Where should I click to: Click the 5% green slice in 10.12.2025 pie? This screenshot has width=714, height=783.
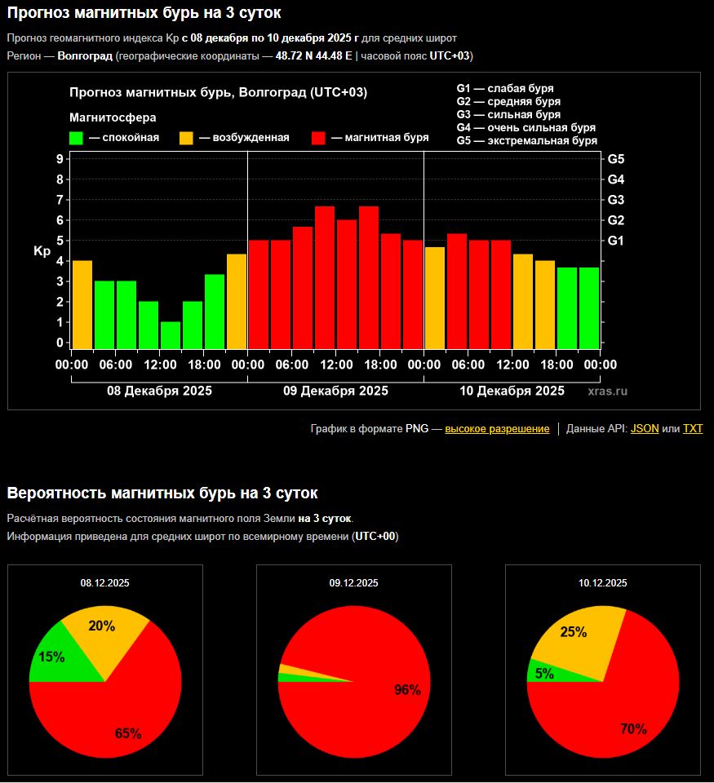tap(544, 673)
